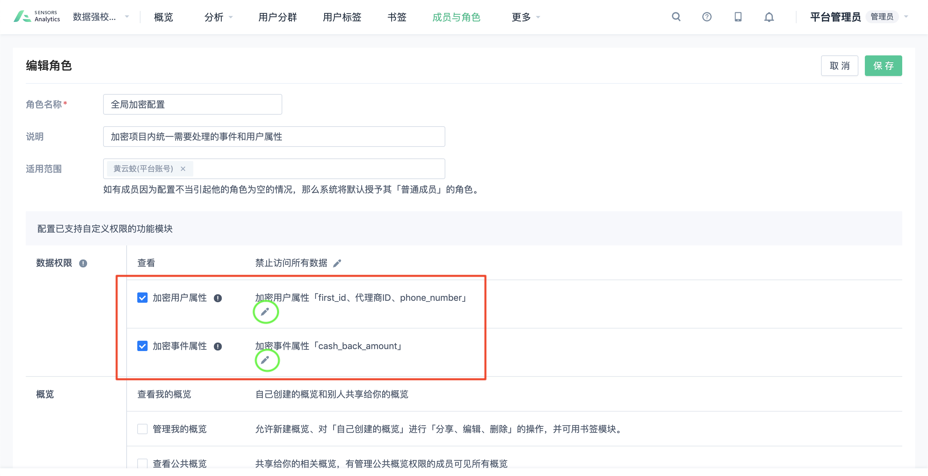Enable the 管理我的概览 checkbox

[142, 429]
